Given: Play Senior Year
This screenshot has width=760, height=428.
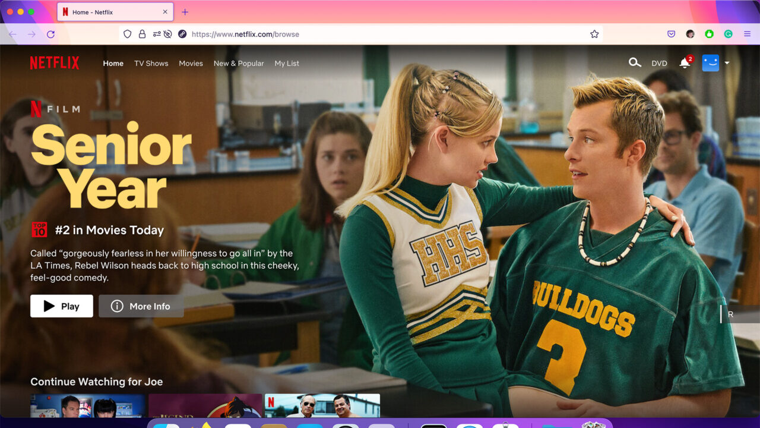Looking at the screenshot, I should tap(62, 306).
